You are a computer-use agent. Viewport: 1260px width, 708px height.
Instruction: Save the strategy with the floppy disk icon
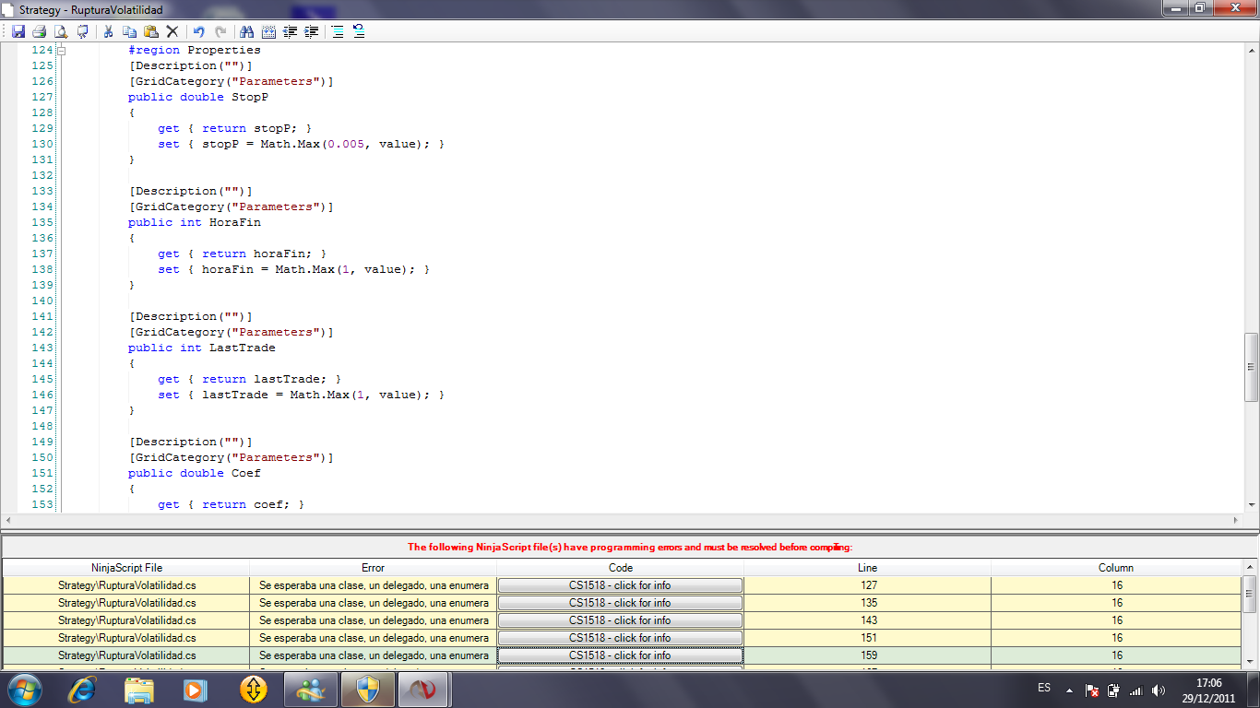click(18, 31)
